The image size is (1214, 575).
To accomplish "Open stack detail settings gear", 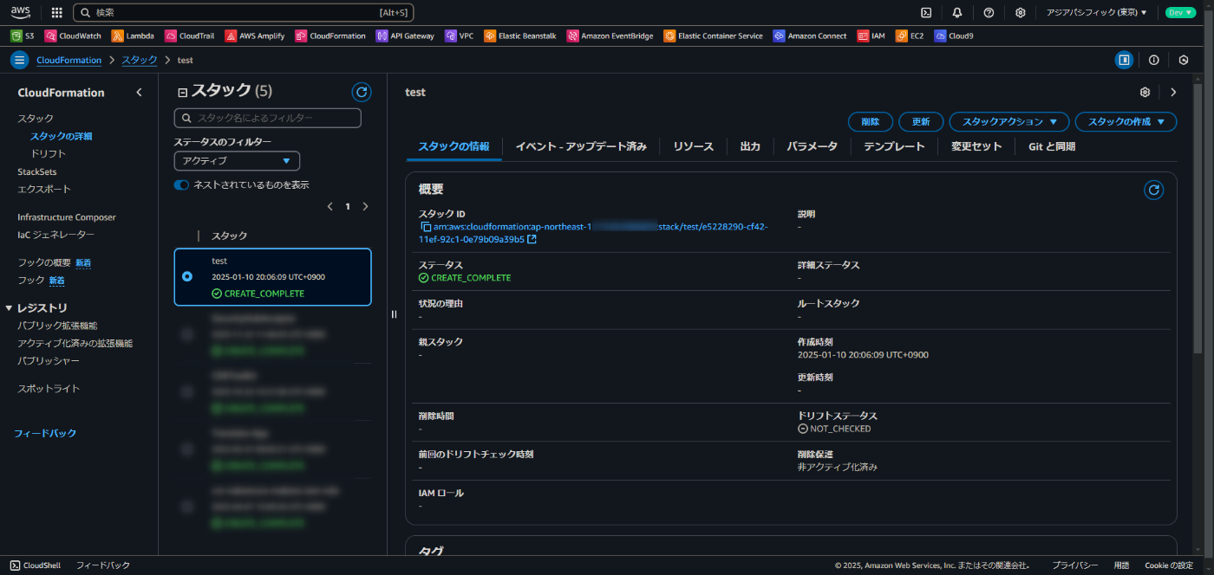I will coord(1145,92).
